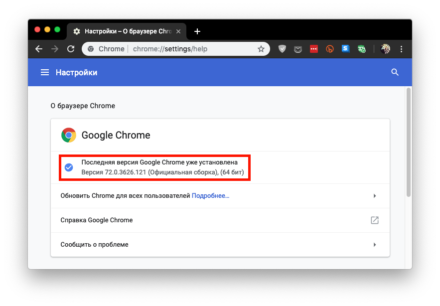Expand Сообщить о проблеме row arrow
This screenshot has height=306, width=440.
point(375,245)
